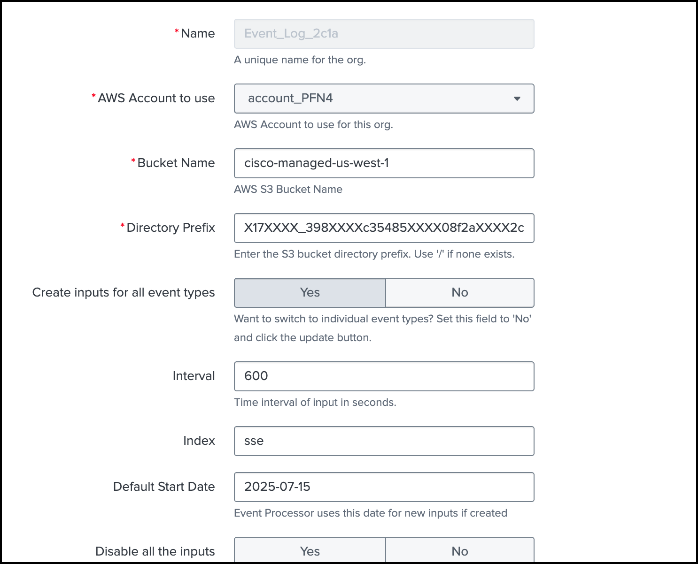Viewport: 698px width, 564px height.
Task: Focus the Bucket Name text field
Action: coord(384,163)
